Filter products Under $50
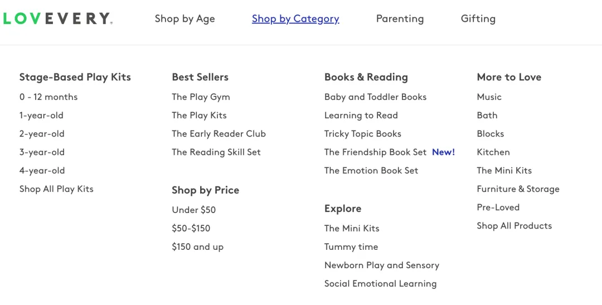 click(x=194, y=210)
